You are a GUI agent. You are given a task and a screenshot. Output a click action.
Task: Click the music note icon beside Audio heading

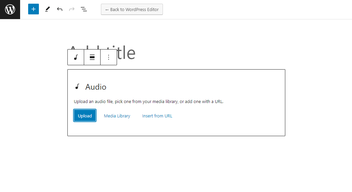pos(77,87)
